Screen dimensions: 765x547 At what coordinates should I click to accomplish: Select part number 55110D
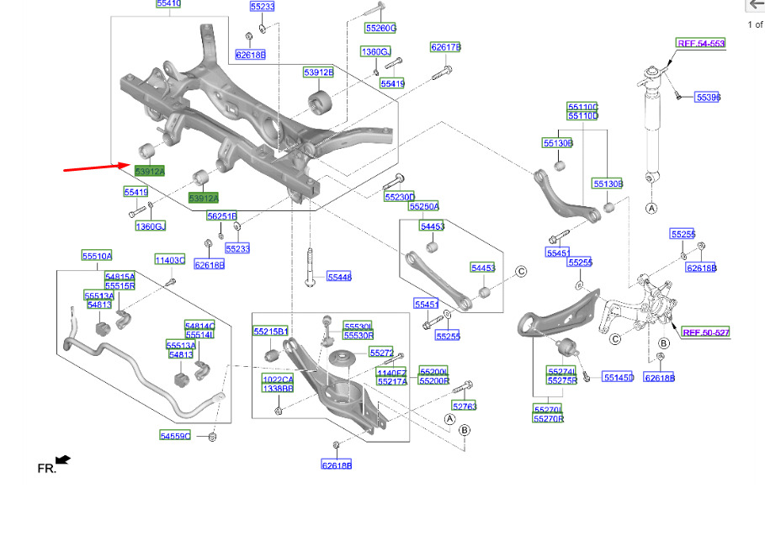point(583,115)
